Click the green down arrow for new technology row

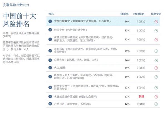[x=156, y=77]
